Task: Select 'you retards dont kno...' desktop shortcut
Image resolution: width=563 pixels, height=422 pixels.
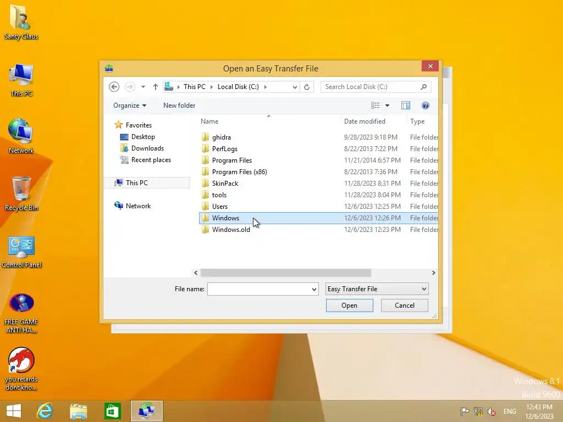Action: (x=21, y=369)
